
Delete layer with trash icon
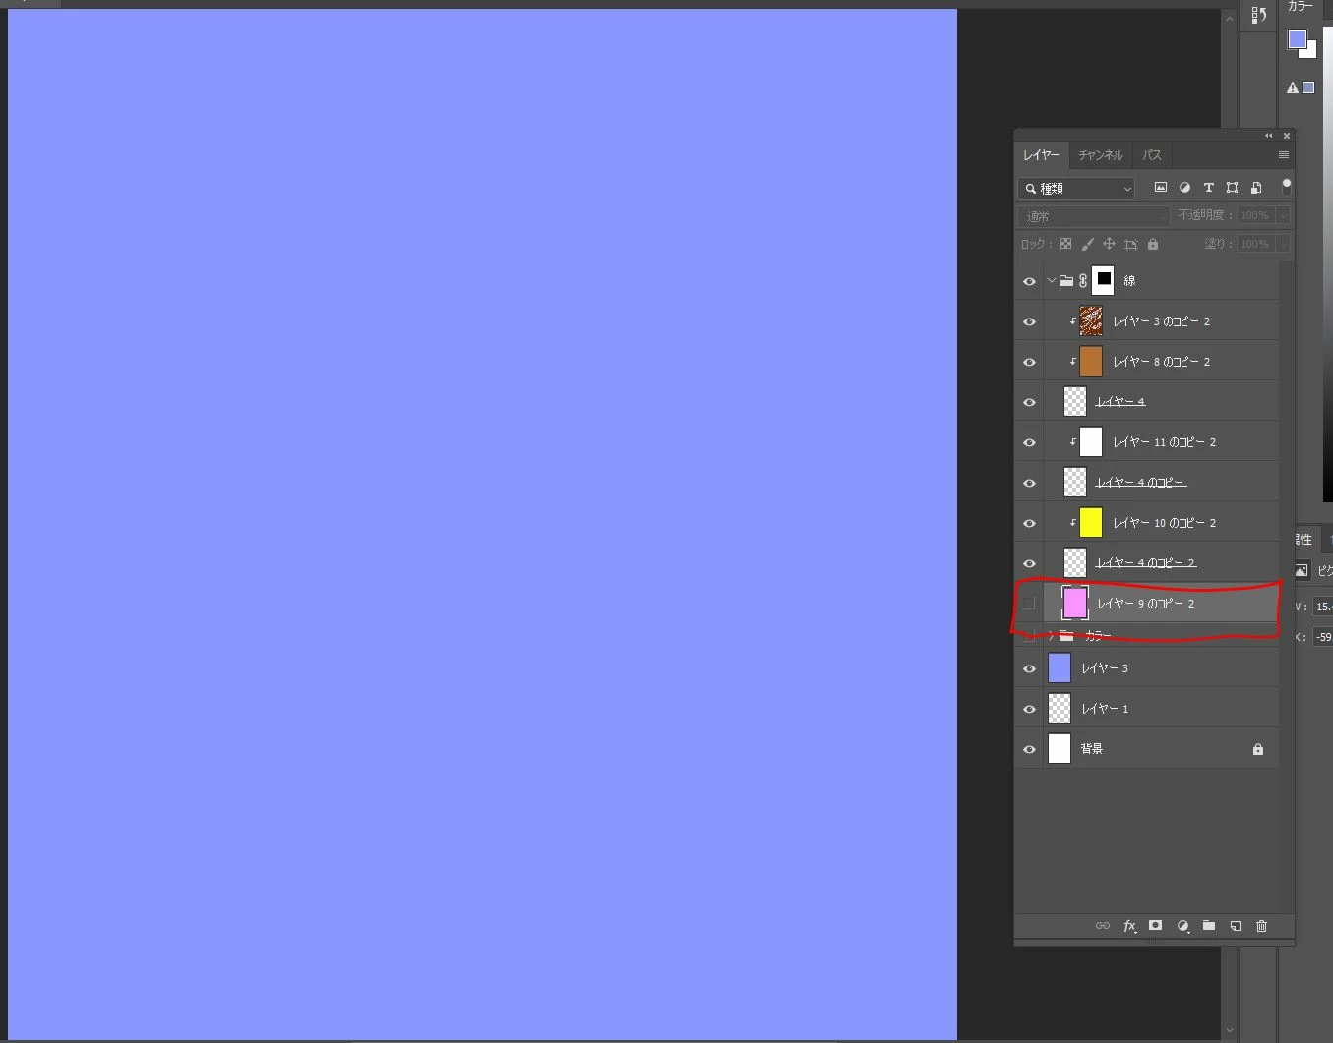[1262, 926]
